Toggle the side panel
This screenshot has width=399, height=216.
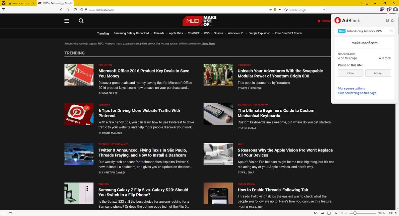pos(4,10)
